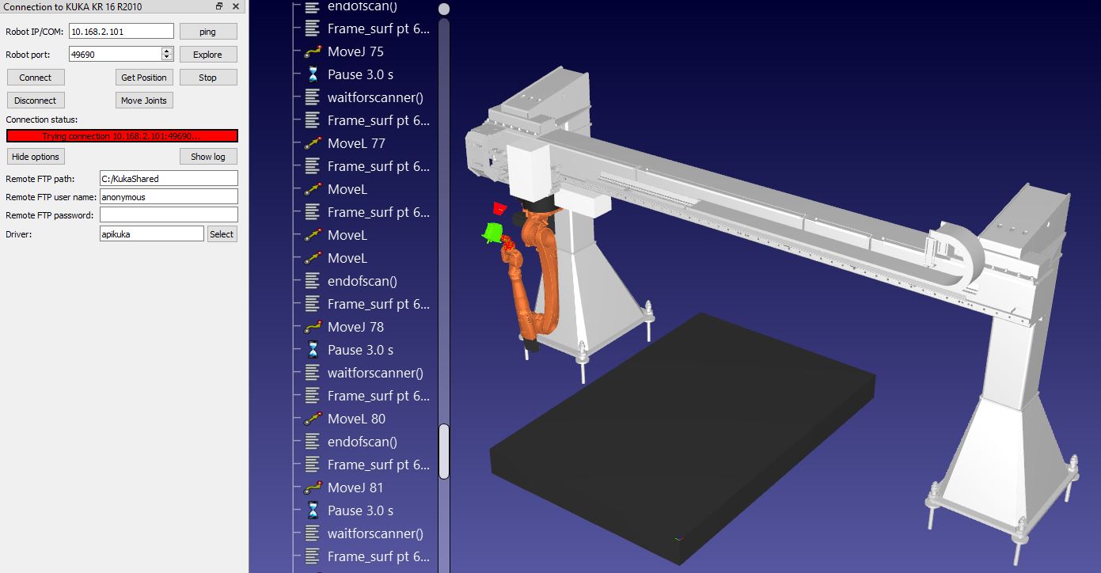Increase the Robot port value with up arrow
This screenshot has width=1101, height=573.
click(x=167, y=51)
